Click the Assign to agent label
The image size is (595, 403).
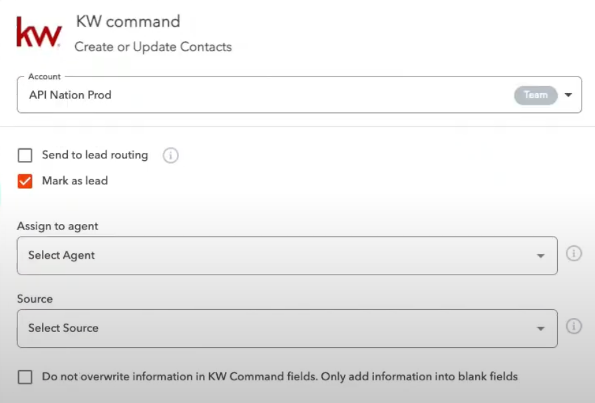pyautogui.click(x=57, y=226)
